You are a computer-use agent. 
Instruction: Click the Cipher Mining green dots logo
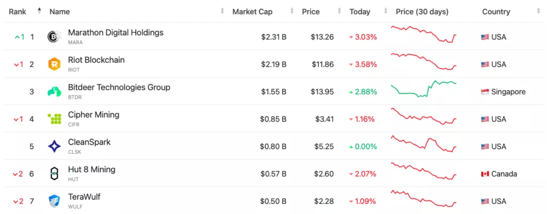(x=54, y=119)
